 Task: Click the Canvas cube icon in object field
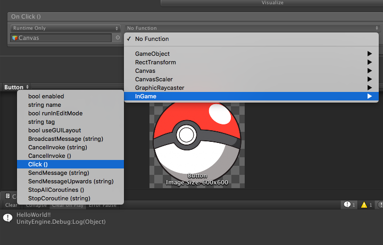(15, 38)
